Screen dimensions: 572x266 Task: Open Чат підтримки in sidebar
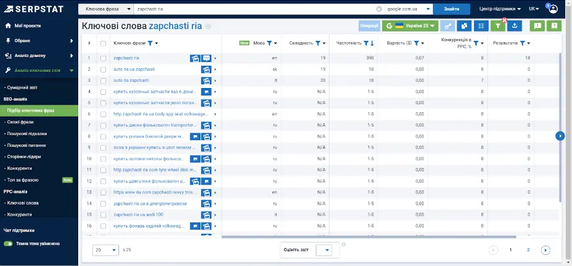[19, 230]
